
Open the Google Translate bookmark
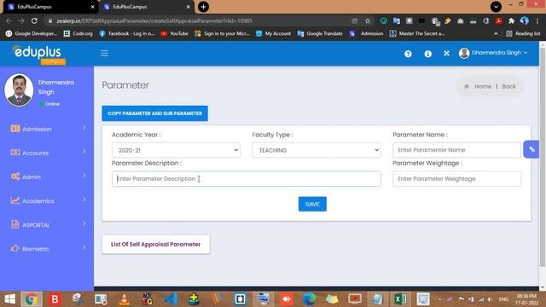click(320, 34)
